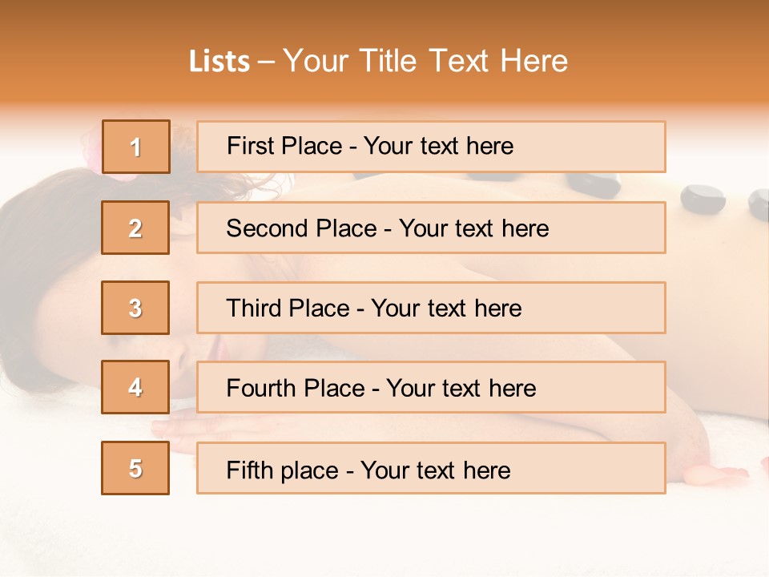Click the bold word Lists in title
This screenshot has height=577, width=769.
[219, 62]
